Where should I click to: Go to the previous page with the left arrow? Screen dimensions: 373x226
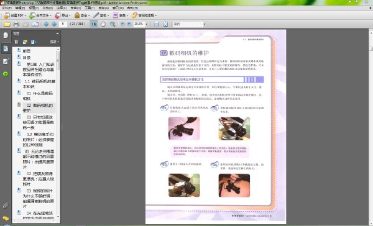[x=46, y=24]
